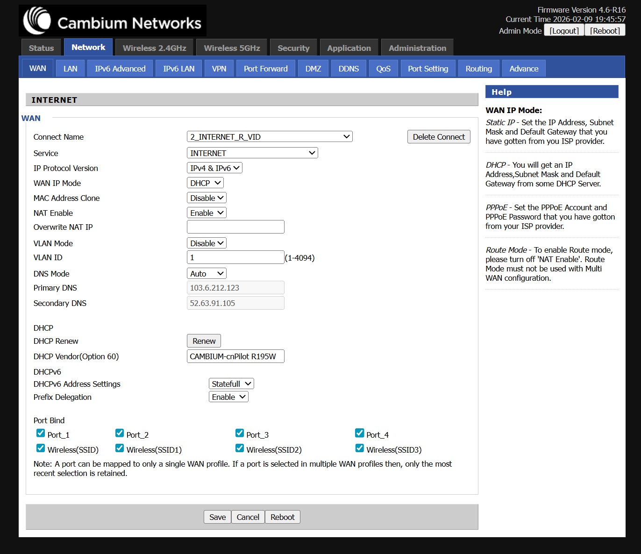641x554 pixels.
Task: Switch to the Wireless 5GHz tab
Action: point(232,48)
